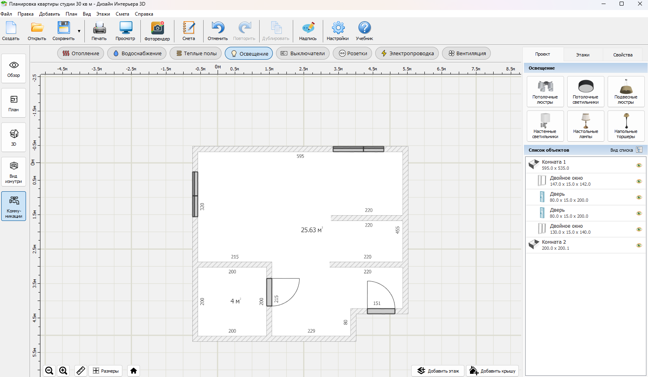Viewport: 648px width, 377px height.
Task: Open a project with Открыть icon
Action: (x=37, y=31)
